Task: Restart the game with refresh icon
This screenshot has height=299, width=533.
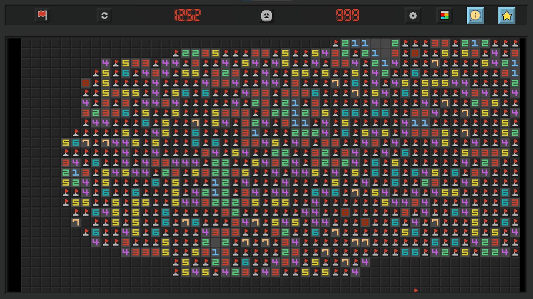Action: (x=104, y=16)
